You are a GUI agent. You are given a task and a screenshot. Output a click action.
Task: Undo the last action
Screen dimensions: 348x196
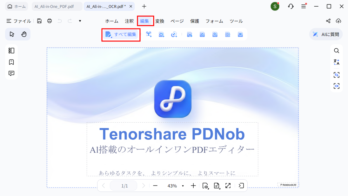coord(60,21)
